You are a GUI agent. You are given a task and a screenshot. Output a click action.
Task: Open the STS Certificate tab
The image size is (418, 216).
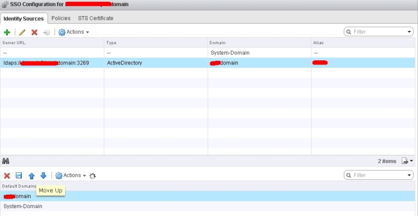tap(95, 18)
